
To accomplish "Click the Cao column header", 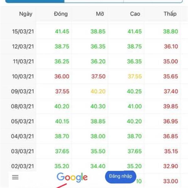I will (x=135, y=14).
